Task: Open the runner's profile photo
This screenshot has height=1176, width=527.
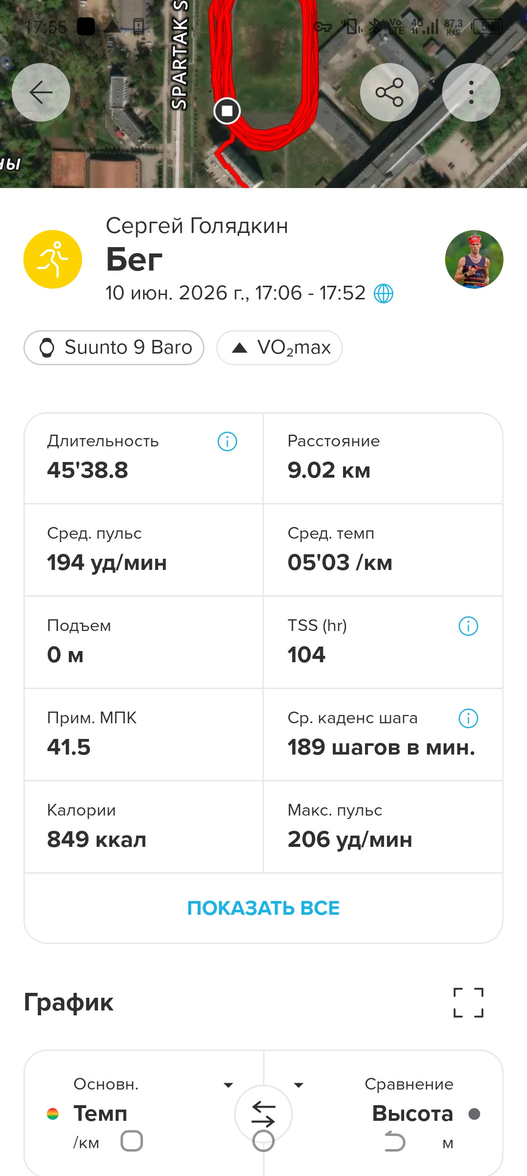Action: point(474,259)
